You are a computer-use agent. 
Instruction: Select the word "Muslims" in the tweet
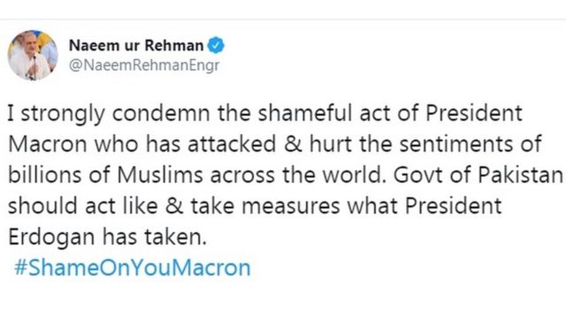point(160,175)
